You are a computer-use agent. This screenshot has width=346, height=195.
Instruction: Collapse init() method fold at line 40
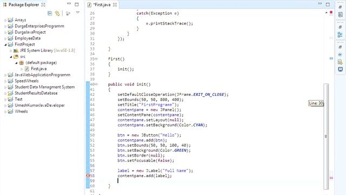point(96,84)
